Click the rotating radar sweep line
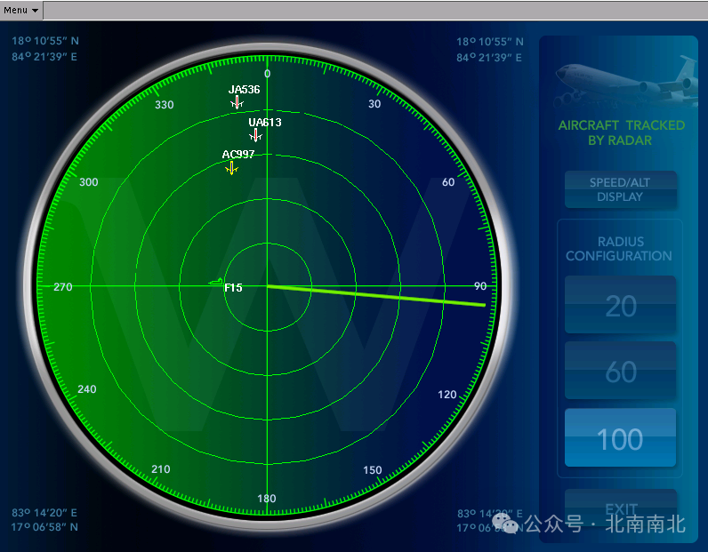 tap(376, 296)
